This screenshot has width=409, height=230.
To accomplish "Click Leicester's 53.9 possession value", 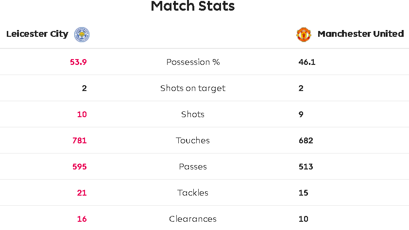I will (x=78, y=62).
